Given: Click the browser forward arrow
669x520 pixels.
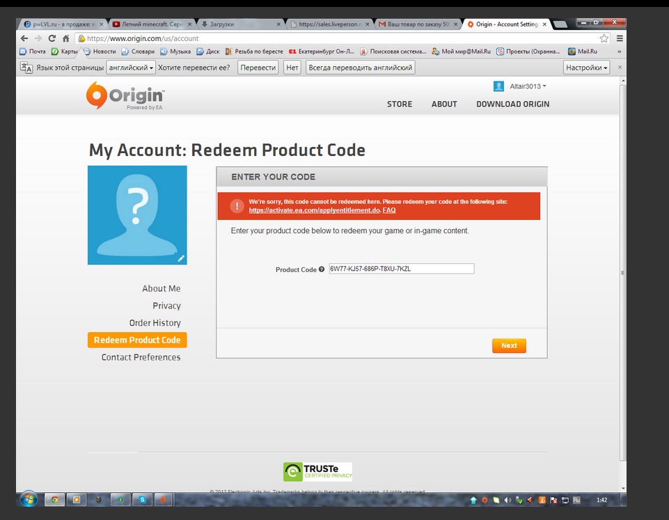Looking at the screenshot, I should point(38,38).
